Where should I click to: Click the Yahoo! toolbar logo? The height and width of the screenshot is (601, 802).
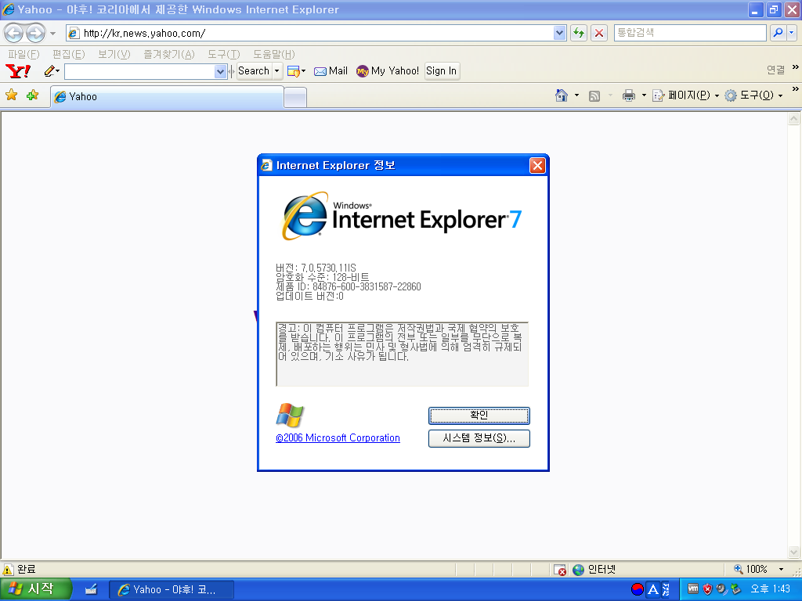[18, 71]
